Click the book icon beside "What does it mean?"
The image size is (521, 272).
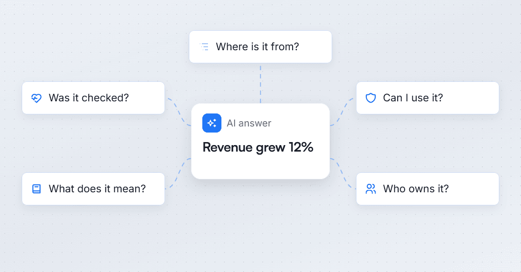tap(36, 189)
